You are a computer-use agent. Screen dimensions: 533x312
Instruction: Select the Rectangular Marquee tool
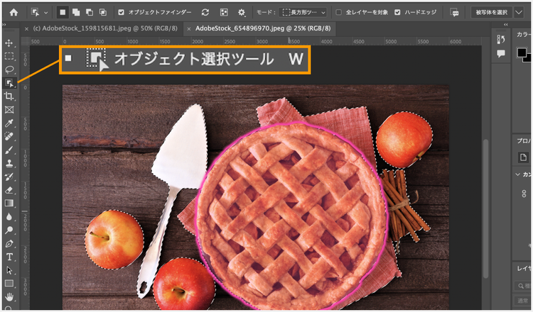pyautogui.click(x=9, y=56)
